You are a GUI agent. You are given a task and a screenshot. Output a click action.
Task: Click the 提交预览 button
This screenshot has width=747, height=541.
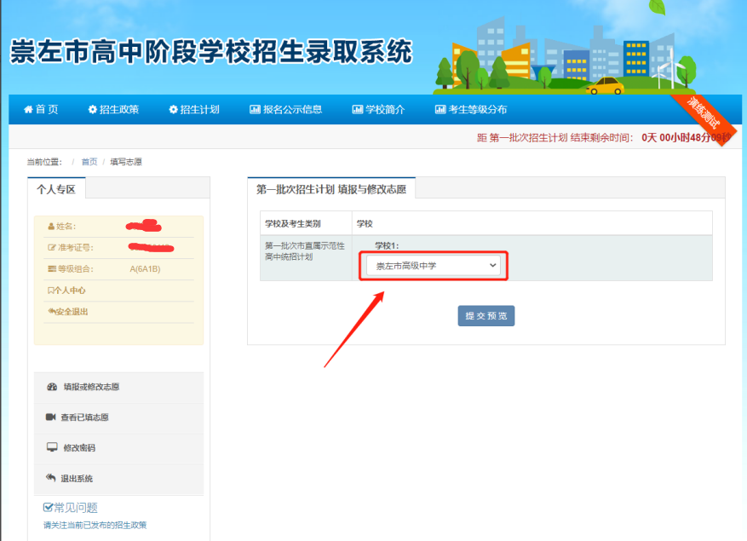tap(486, 315)
